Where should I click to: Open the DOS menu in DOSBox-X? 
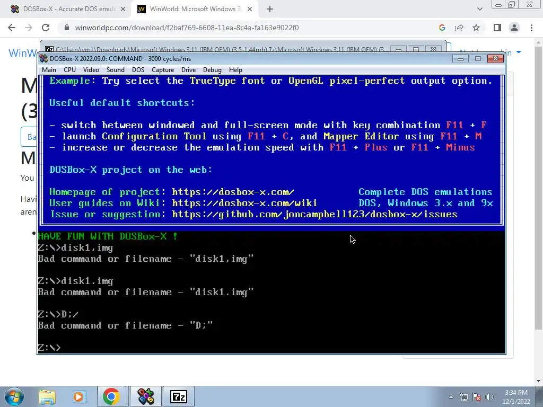point(138,70)
